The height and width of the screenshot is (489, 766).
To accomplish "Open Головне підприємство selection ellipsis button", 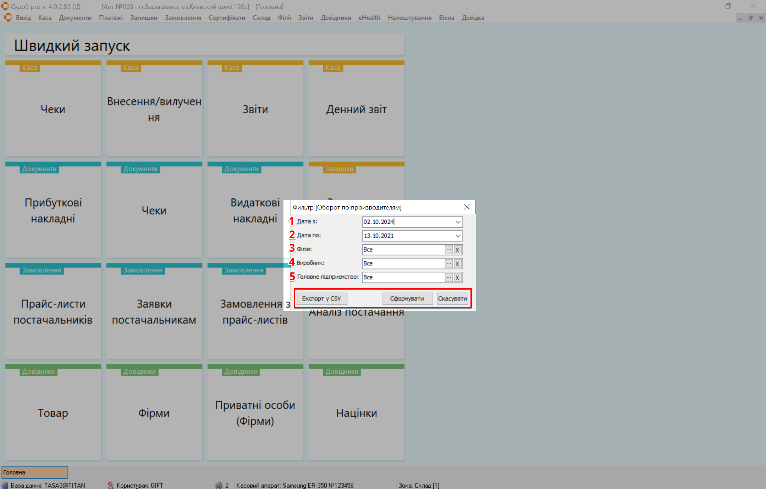I will pyautogui.click(x=448, y=277).
